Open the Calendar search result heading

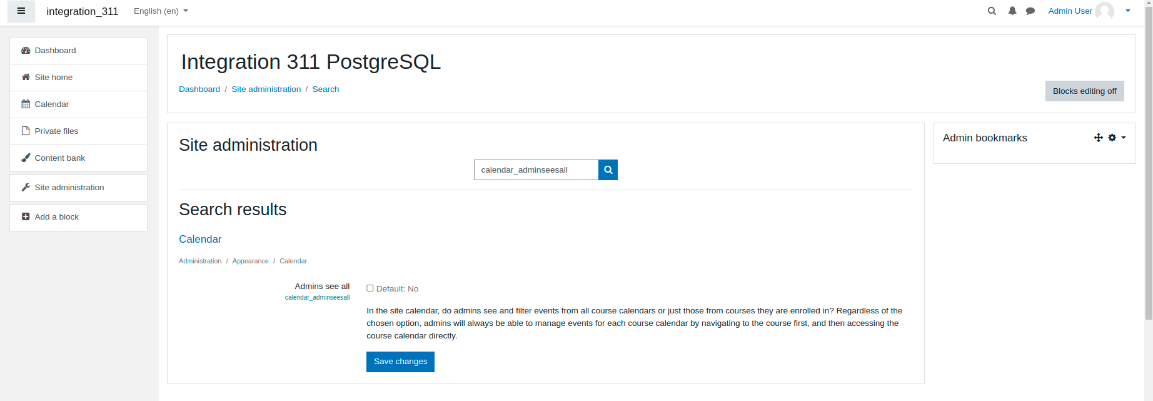click(x=200, y=240)
